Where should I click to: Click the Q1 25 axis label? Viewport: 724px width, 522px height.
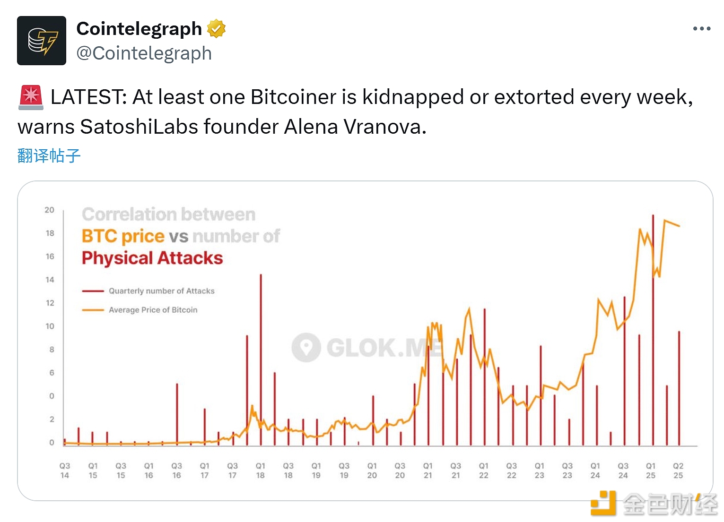pyautogui.click(x=651, y=471)
